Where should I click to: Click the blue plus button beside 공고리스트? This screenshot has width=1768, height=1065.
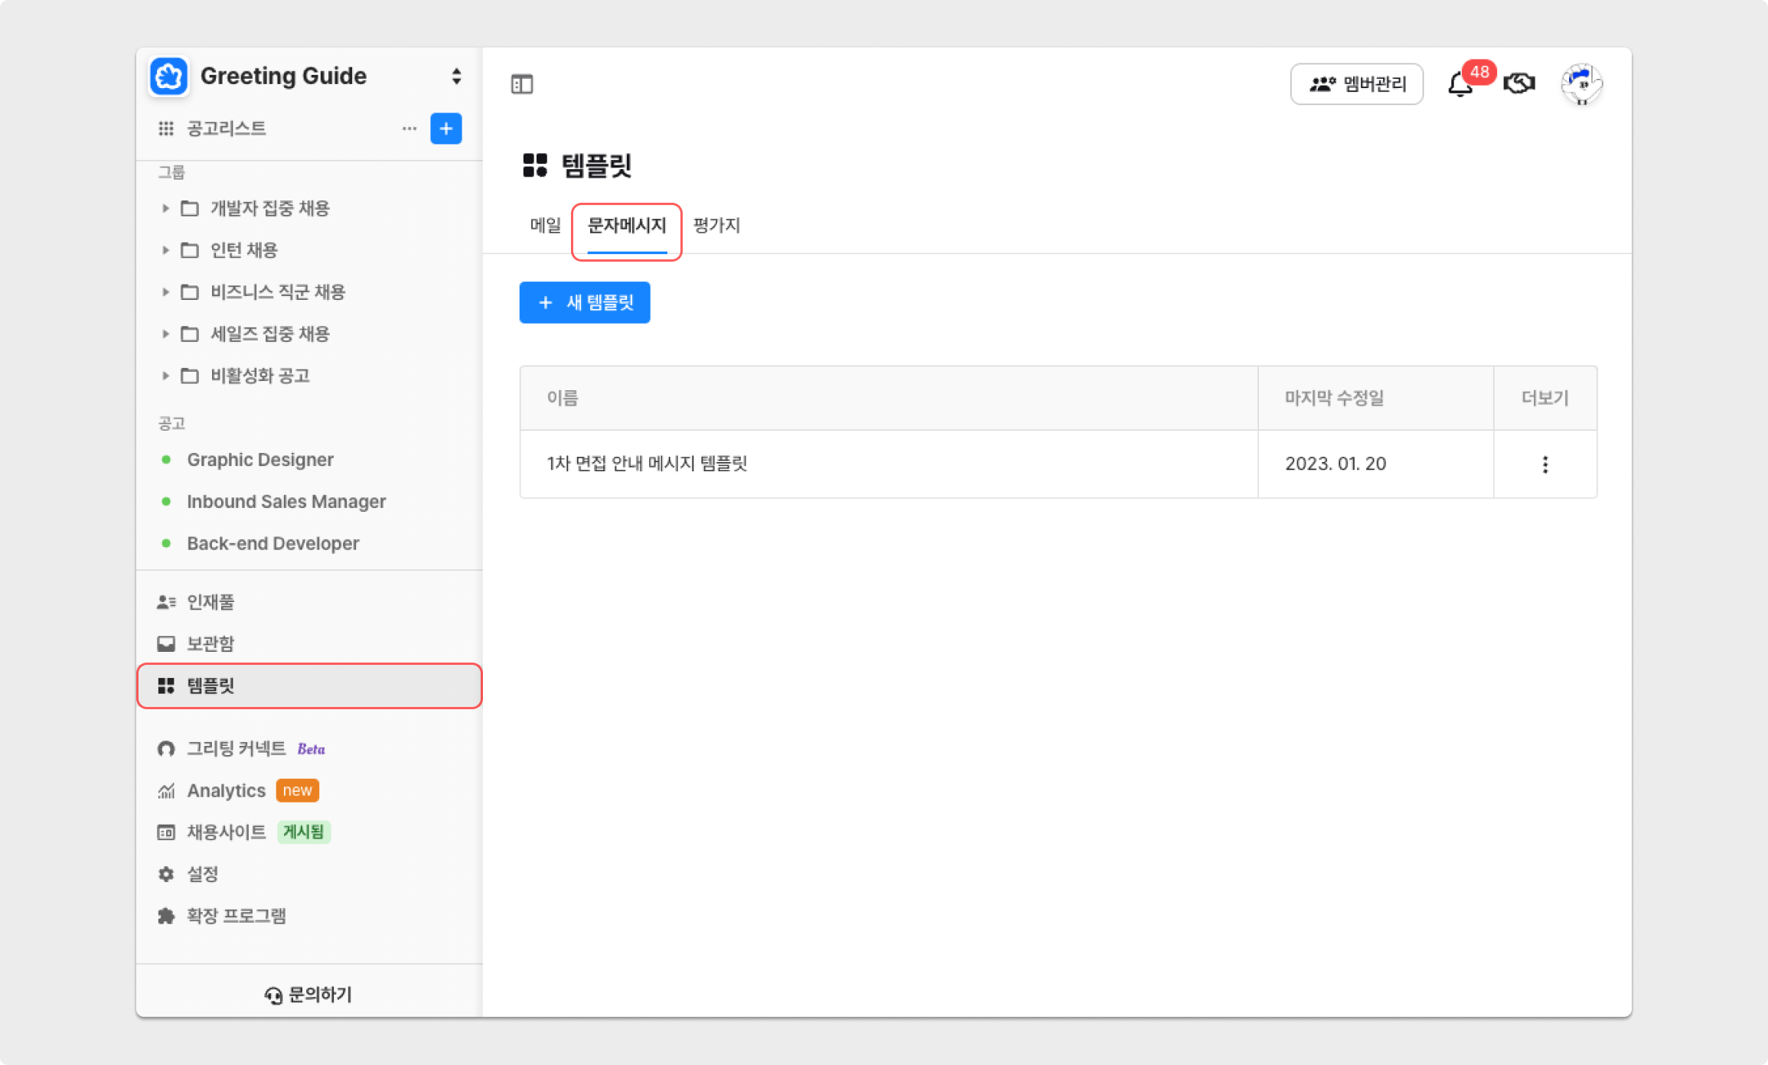click(x=446, y=129)
